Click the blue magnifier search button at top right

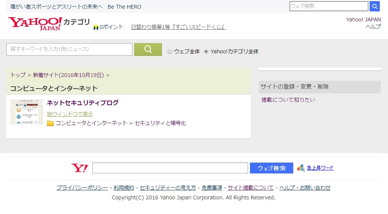click(375, 6)
